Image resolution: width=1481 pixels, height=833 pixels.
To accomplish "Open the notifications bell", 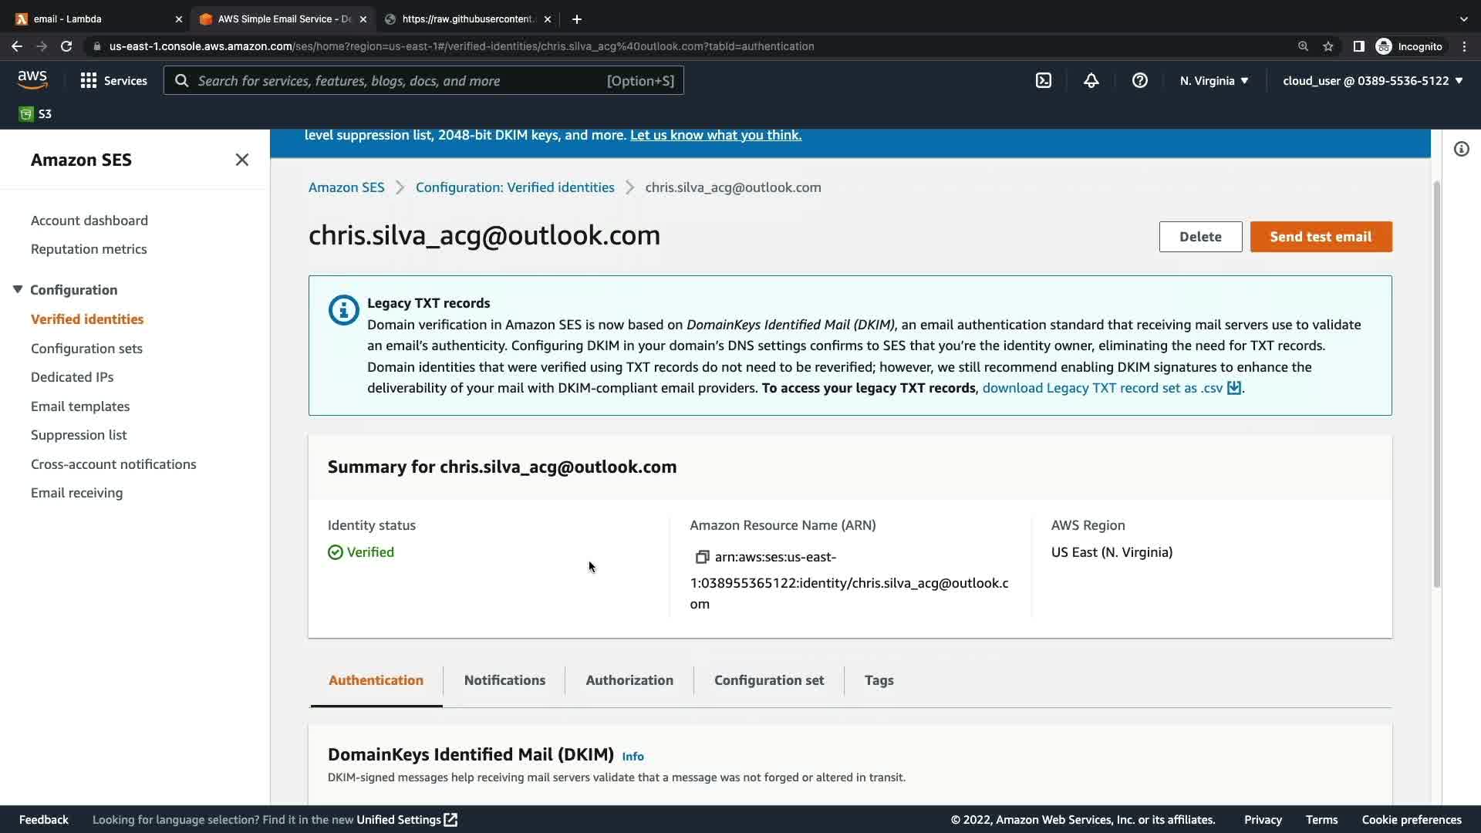I will pos(1091,81).
